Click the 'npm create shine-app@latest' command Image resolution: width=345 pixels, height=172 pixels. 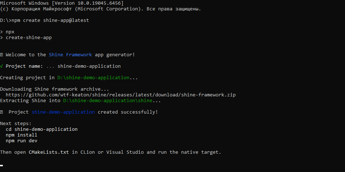click(x=50, y=20)
